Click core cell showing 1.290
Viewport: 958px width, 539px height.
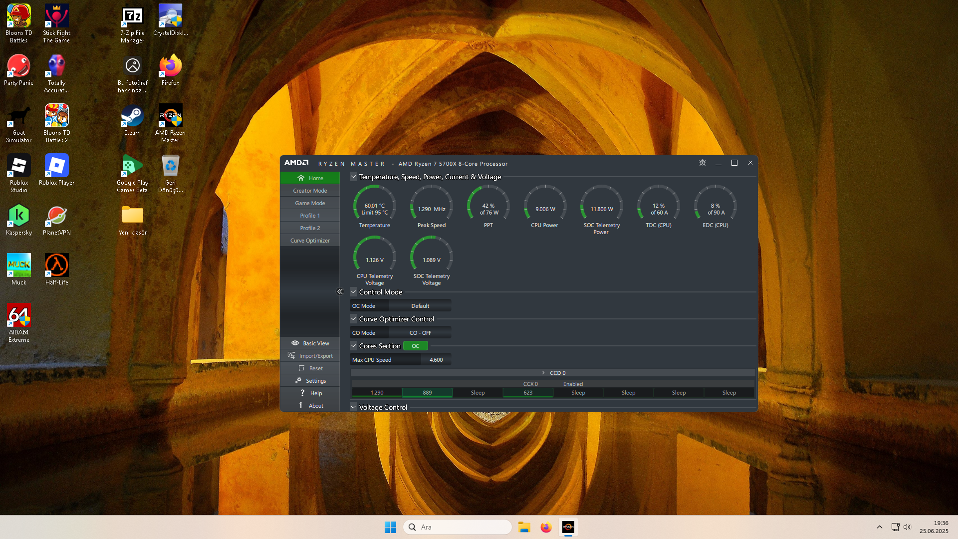(x=377, y=393)
